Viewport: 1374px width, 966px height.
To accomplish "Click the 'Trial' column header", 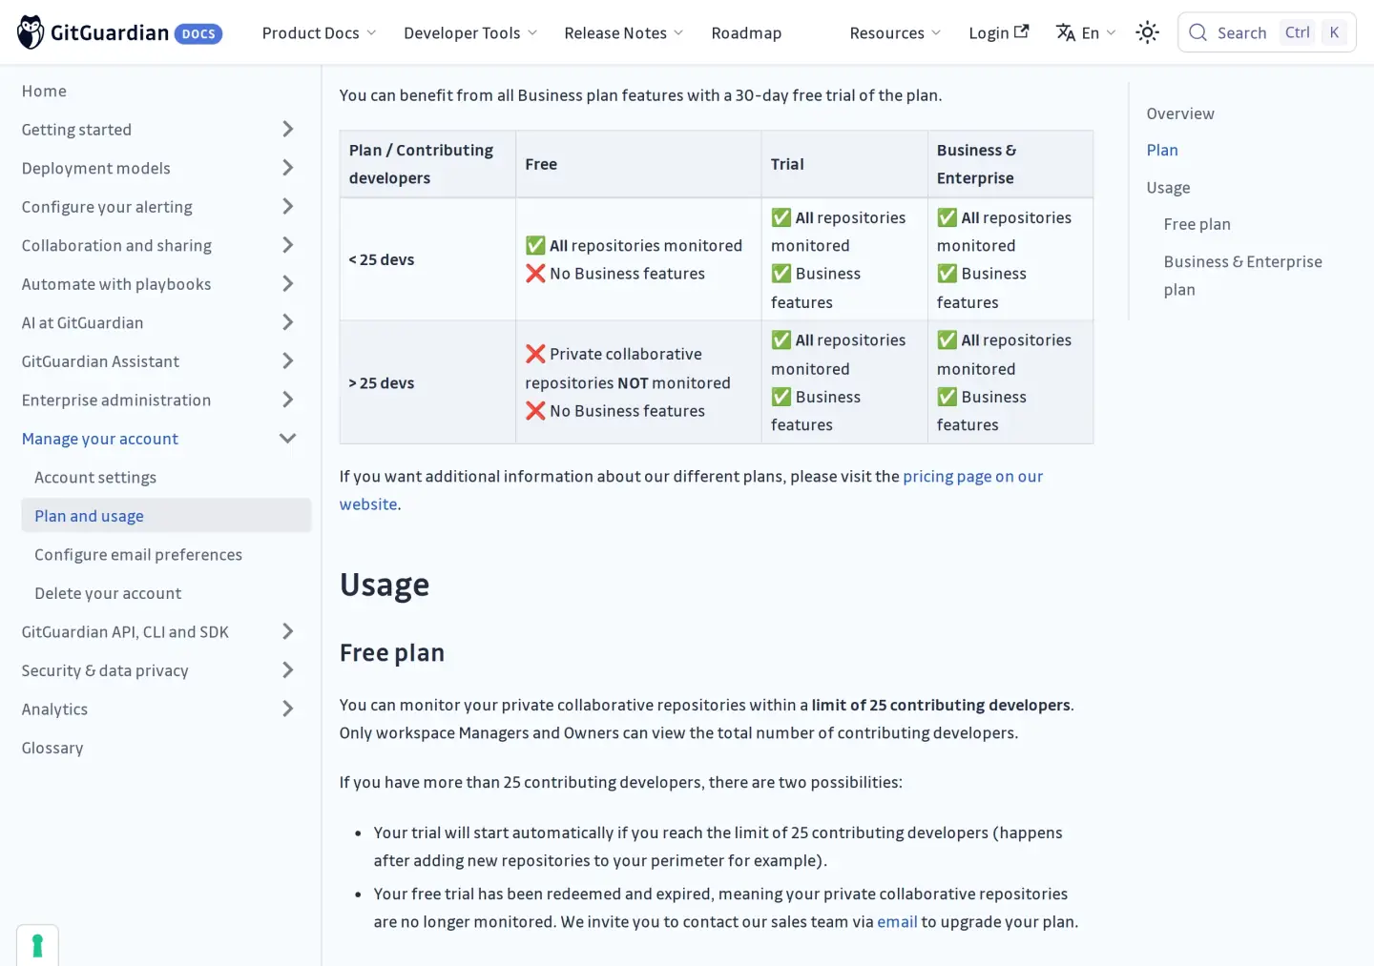I will click(844, 164).
